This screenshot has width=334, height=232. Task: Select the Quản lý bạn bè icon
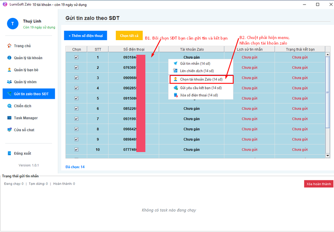tap(10, 70)
